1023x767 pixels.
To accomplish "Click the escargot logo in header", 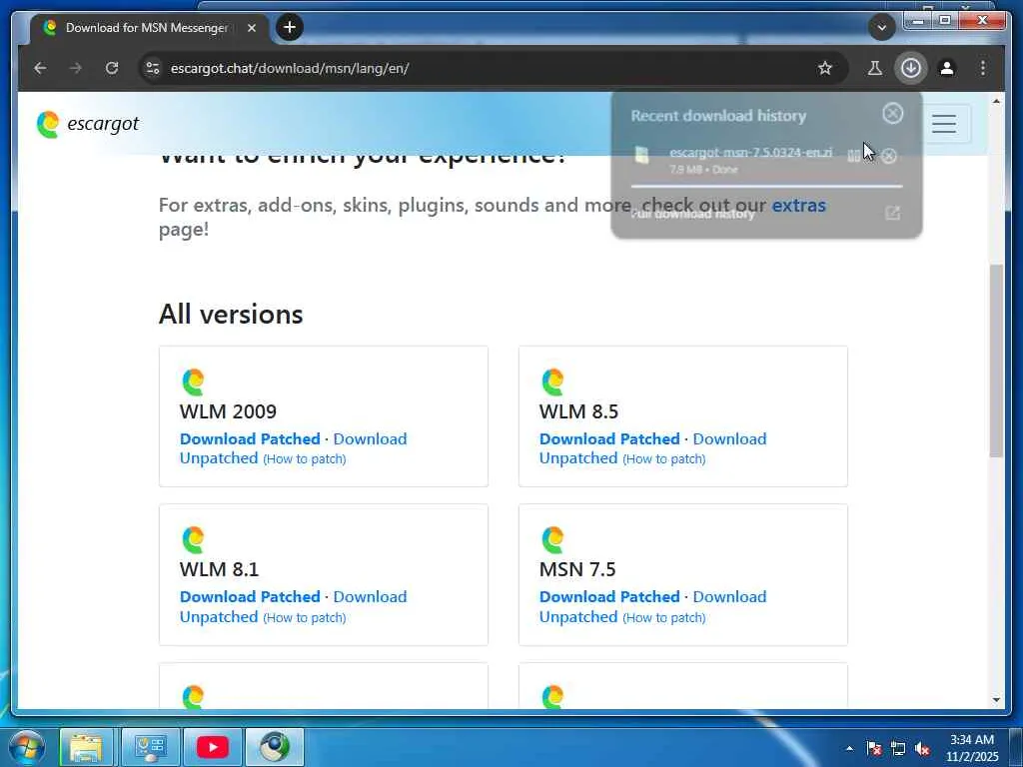I will (88, 124).
